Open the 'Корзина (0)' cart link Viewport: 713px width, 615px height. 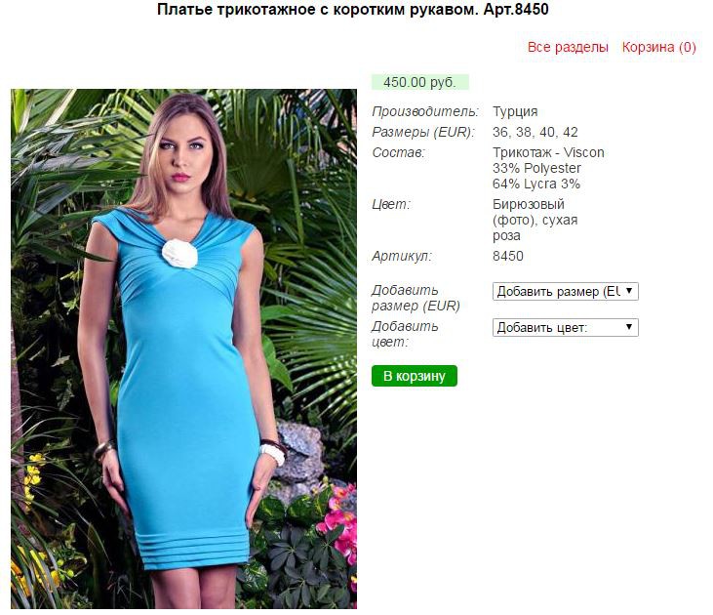[659, 47]
